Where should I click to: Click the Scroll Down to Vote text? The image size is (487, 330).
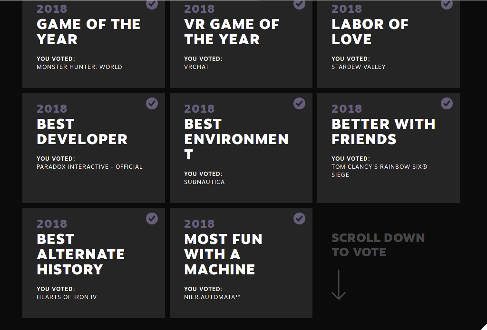pyautogui.click(x=378, y=245)
